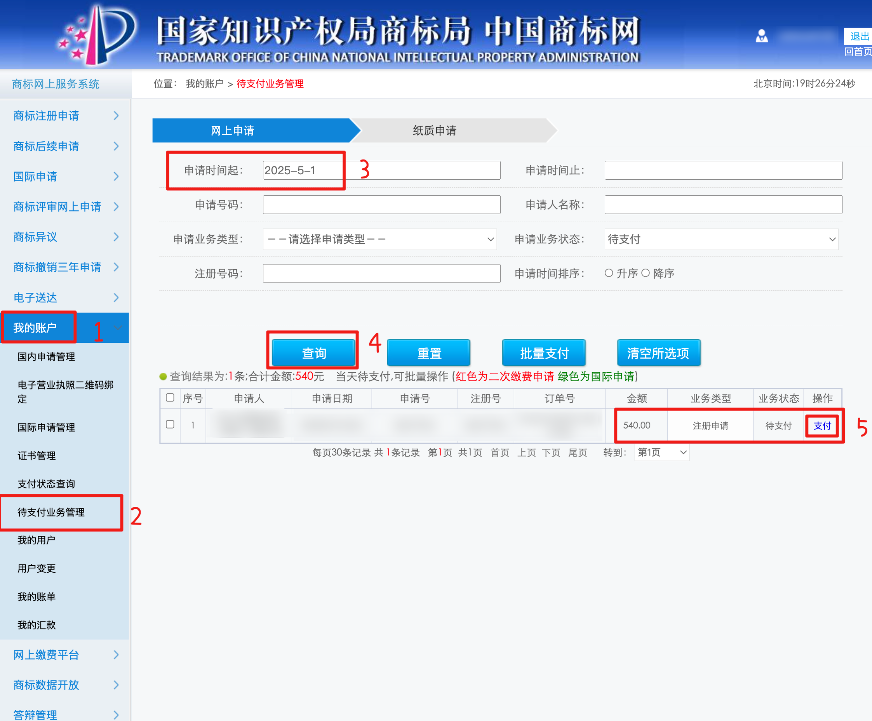Select 待支付业务管理 in sidebar
The height and width of the screenshot is (721, 872).
pos(51,512)
